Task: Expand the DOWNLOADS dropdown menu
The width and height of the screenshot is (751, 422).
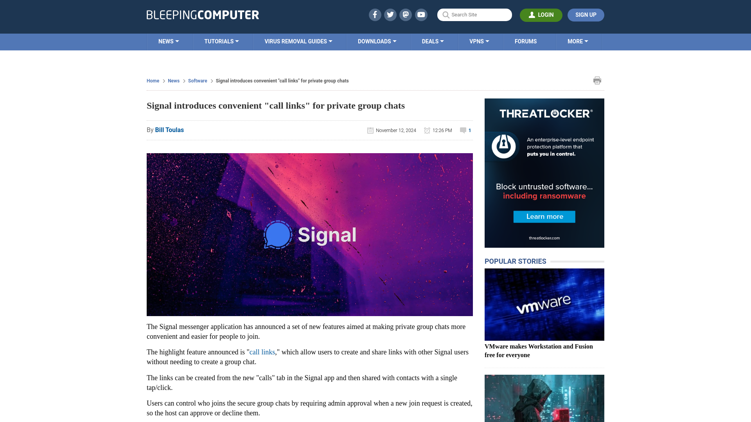Action: coord(377,41)
